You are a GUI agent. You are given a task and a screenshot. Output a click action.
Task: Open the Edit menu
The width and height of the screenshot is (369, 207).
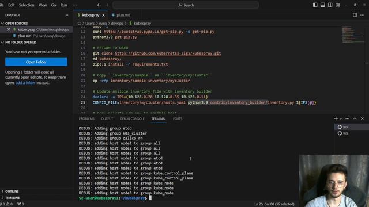point(12,5)
